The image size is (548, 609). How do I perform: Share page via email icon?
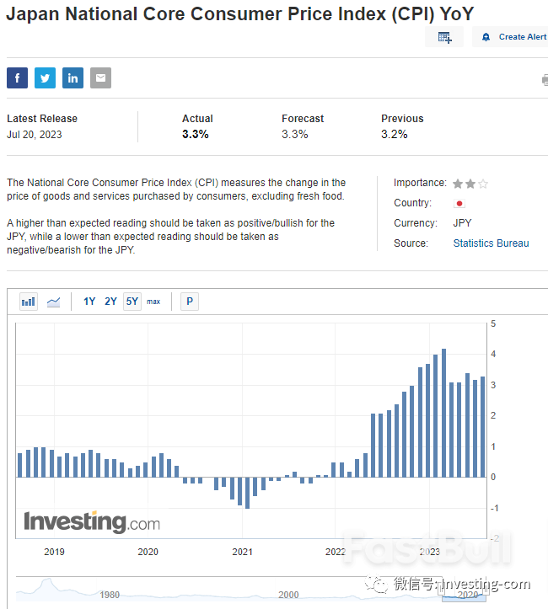pyautogui.click(x=100, y=78)
